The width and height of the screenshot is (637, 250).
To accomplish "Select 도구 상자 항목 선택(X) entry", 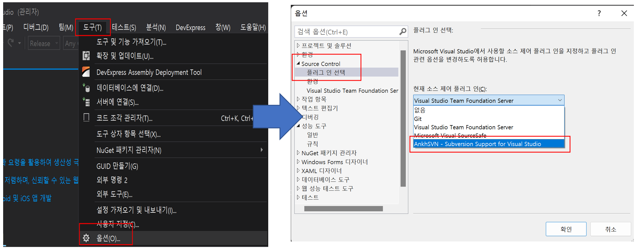I will pyautogui.click(x=173, y=134).
